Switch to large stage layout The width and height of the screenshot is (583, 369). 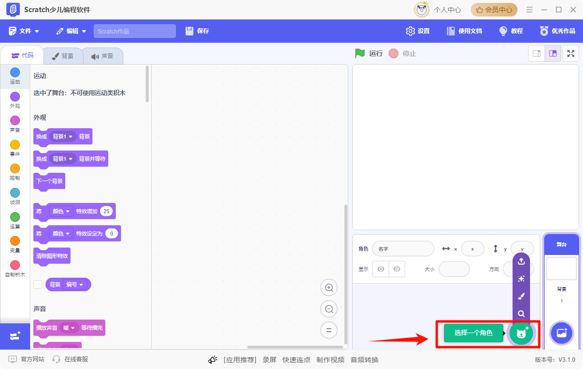553,53
